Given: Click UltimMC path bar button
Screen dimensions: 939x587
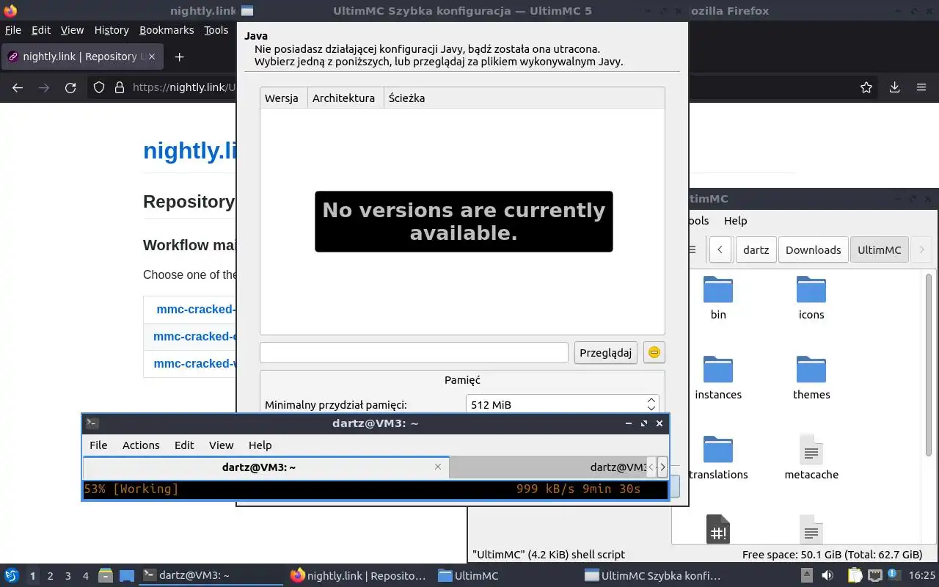Looking at the screenshot, I should click(x=879, y=249).
